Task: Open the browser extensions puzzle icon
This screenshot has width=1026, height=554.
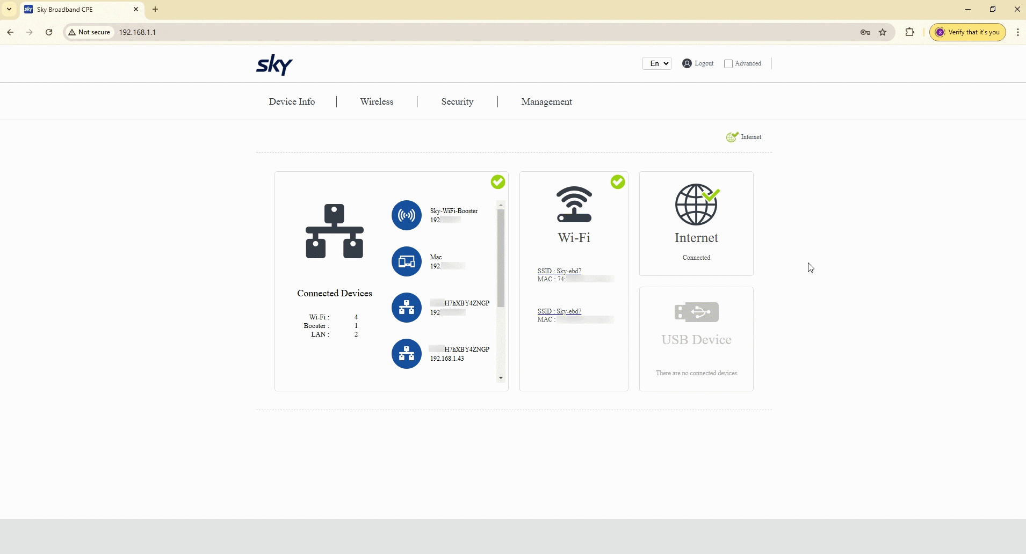Action: [910, 32]
